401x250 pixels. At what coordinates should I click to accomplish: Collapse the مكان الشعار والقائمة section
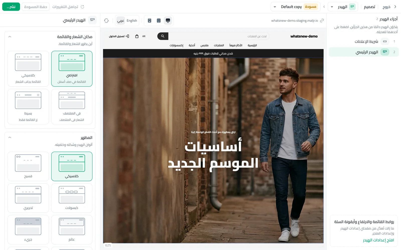coord(10,37)
